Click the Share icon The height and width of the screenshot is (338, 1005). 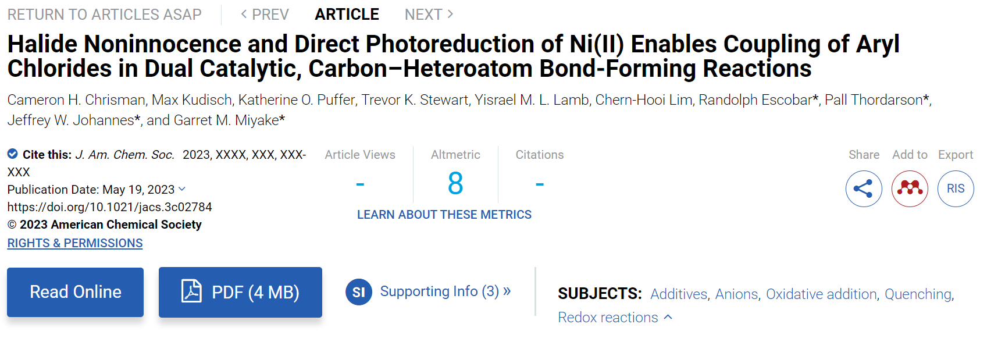(x=864, y=188)
